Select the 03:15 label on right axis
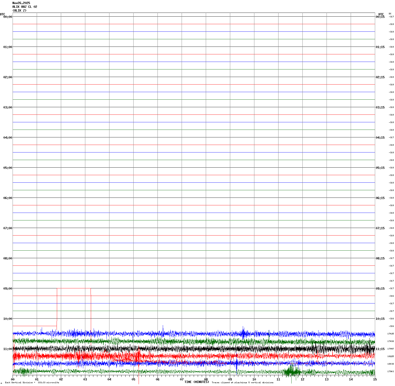 click(380, 107)
